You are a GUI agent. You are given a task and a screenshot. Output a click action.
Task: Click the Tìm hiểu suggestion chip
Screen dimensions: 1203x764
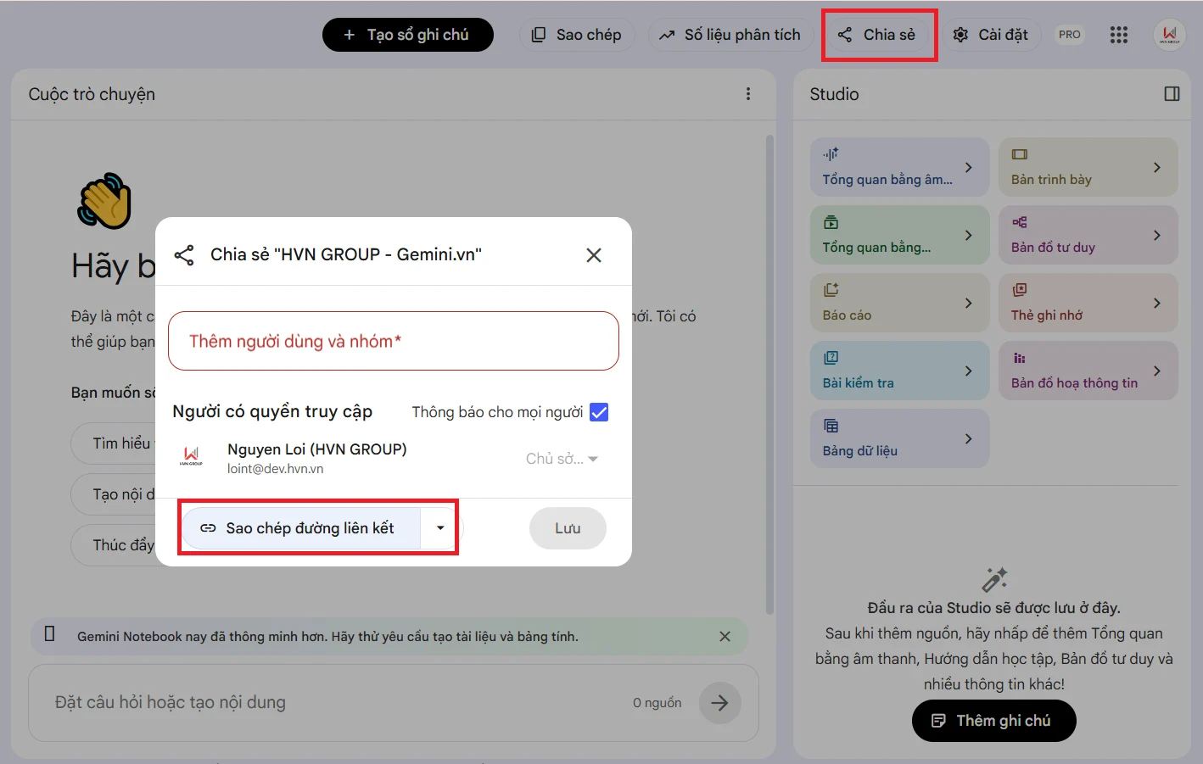(x=114, y=443)
